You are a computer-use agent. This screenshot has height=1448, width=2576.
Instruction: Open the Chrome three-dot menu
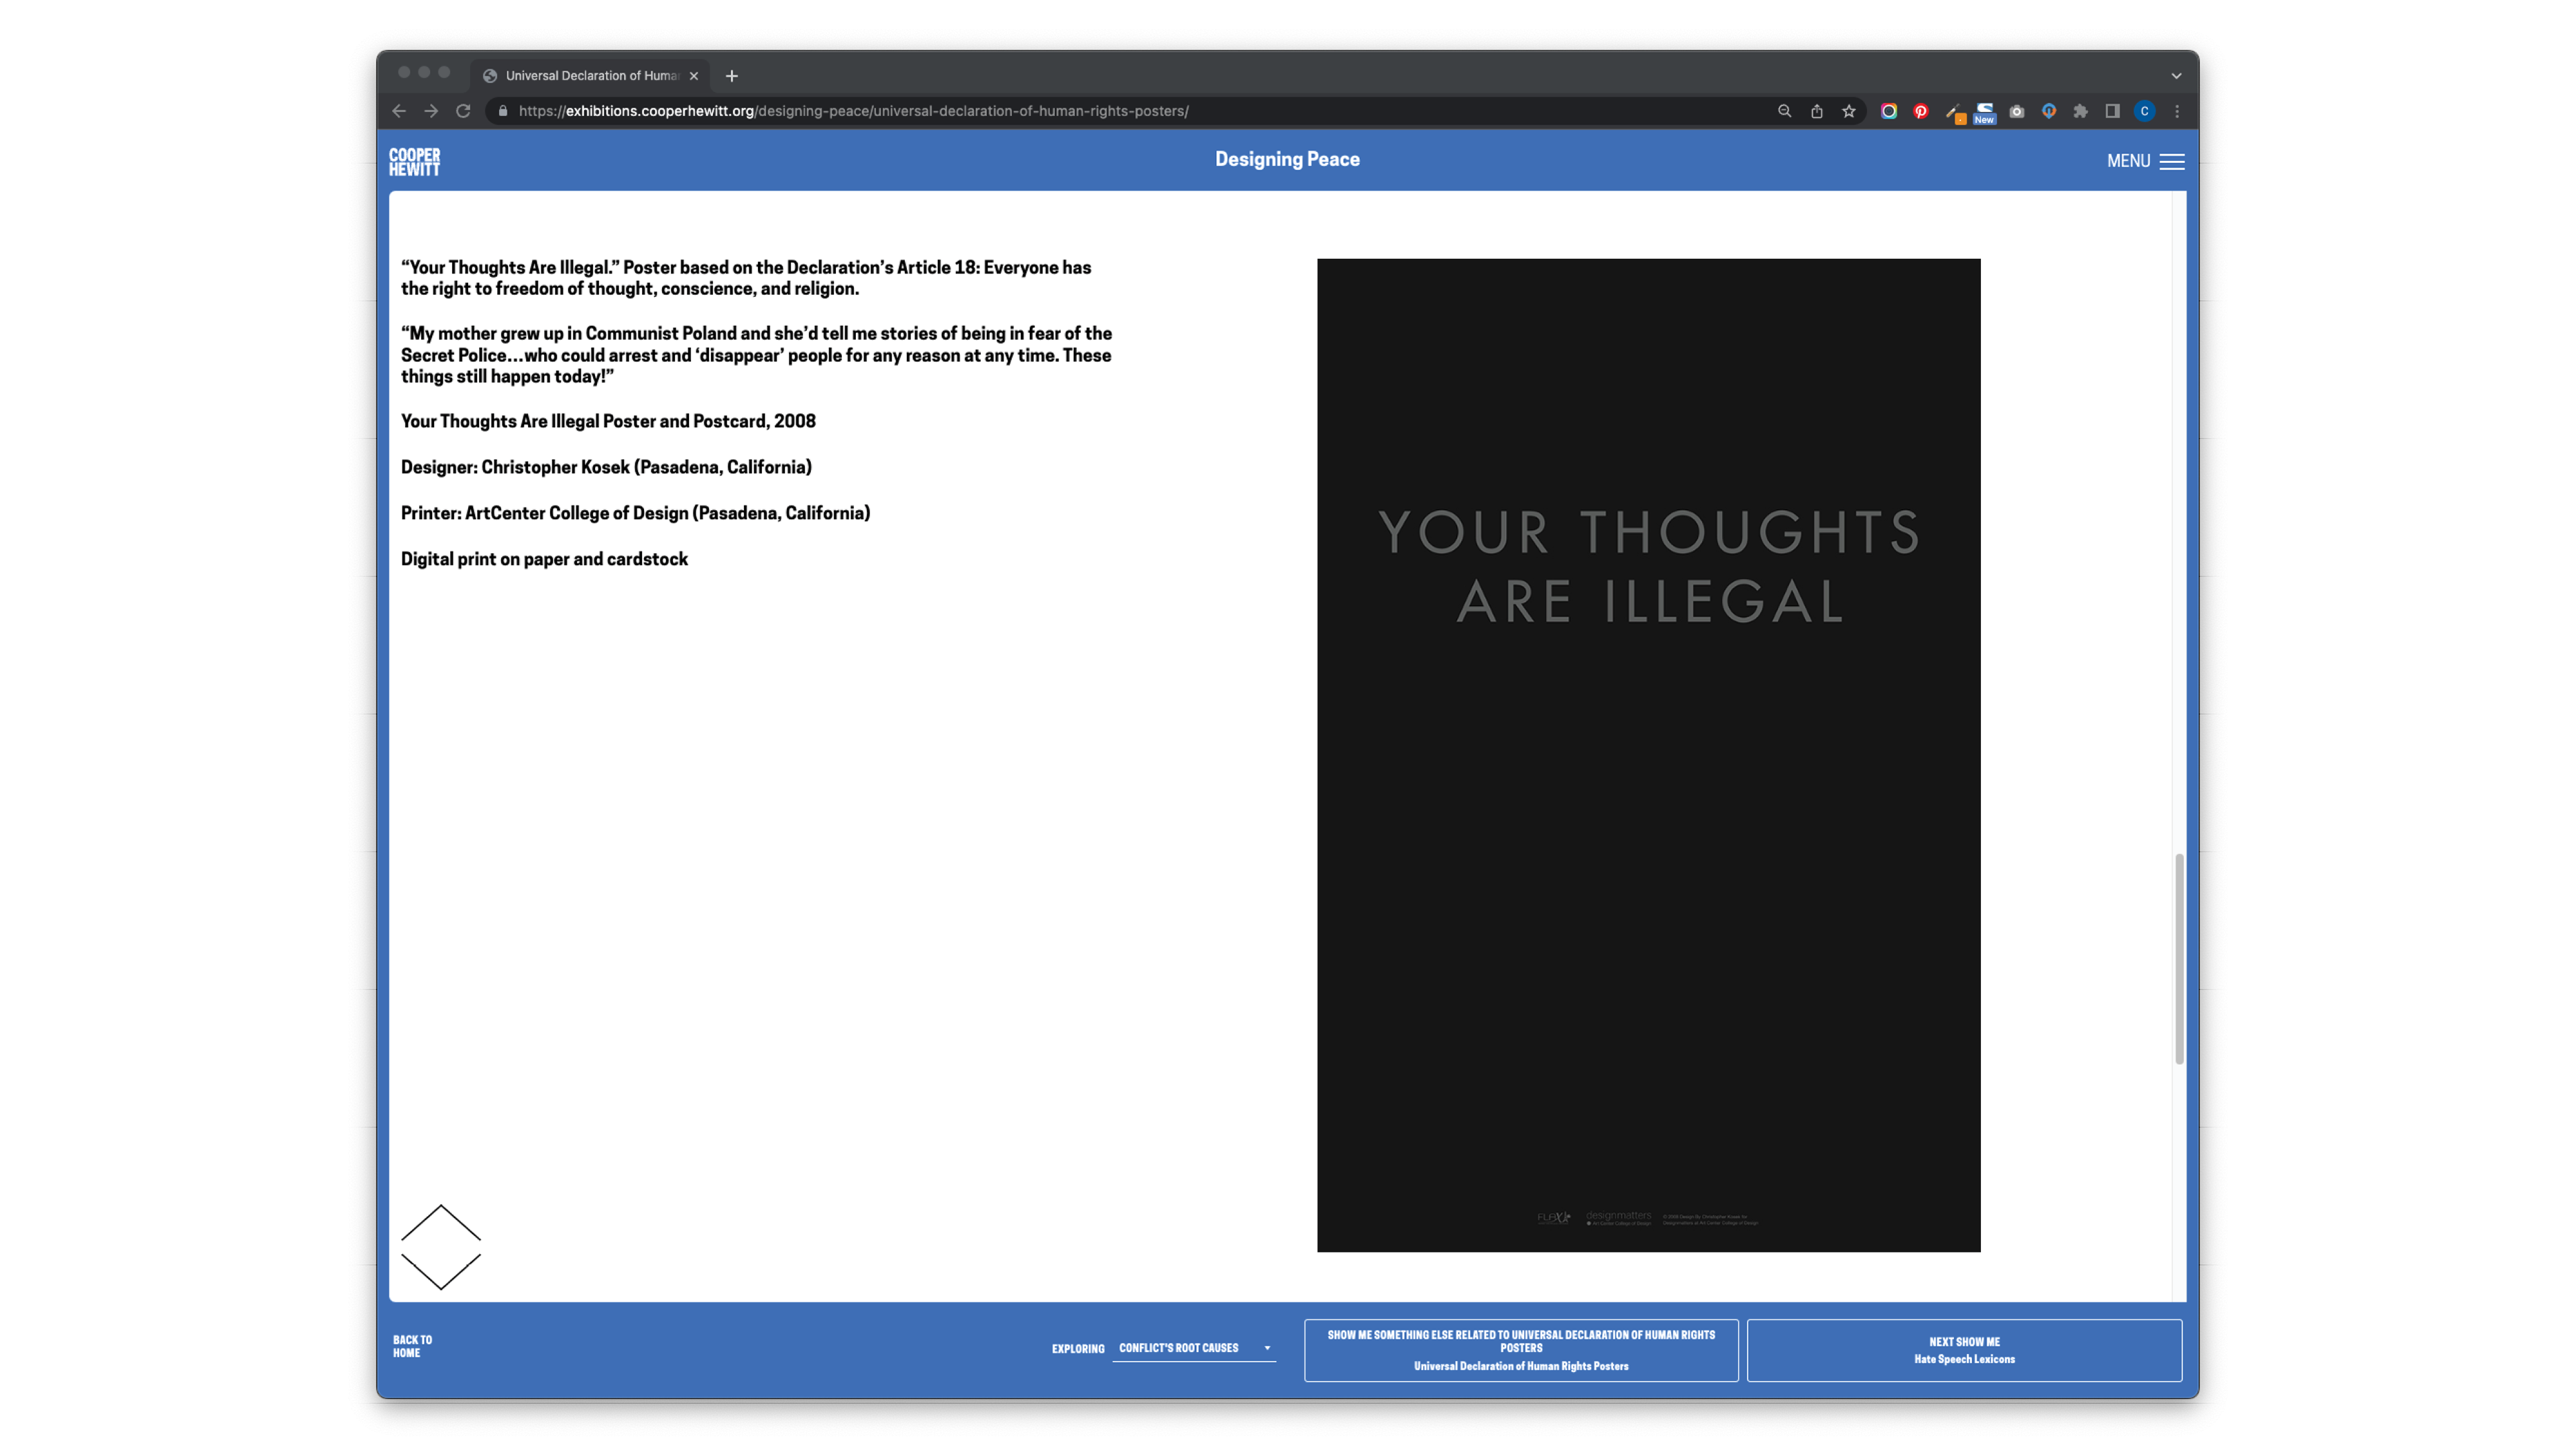[x=2177, y=111]
